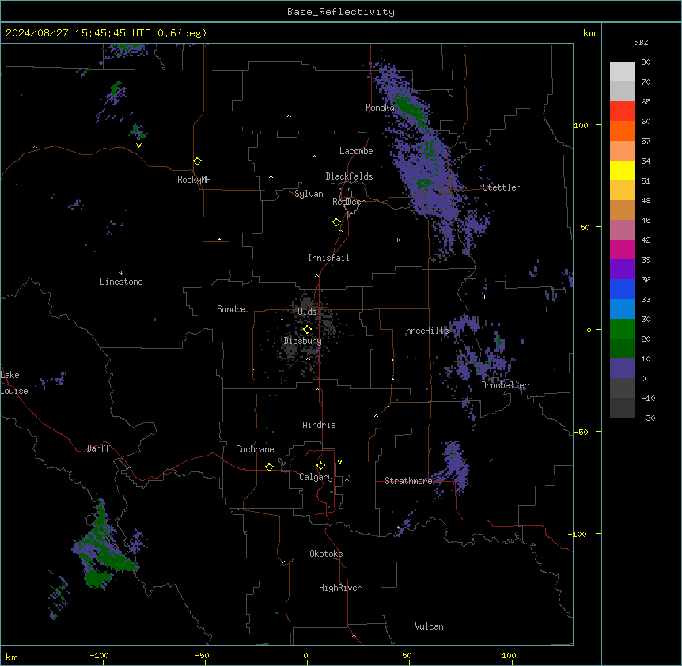This screenshot has width=682, height=666.
Task: Click the -100 tick on bottom axis
Action: tap(99, 655)
